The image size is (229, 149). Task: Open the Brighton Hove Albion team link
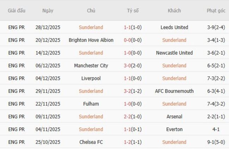pos(91,40)
